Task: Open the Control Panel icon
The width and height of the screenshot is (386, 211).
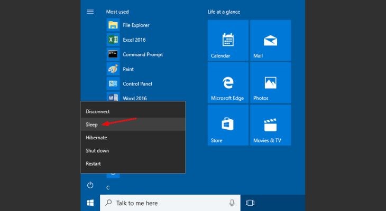Action: coord(113,83)
